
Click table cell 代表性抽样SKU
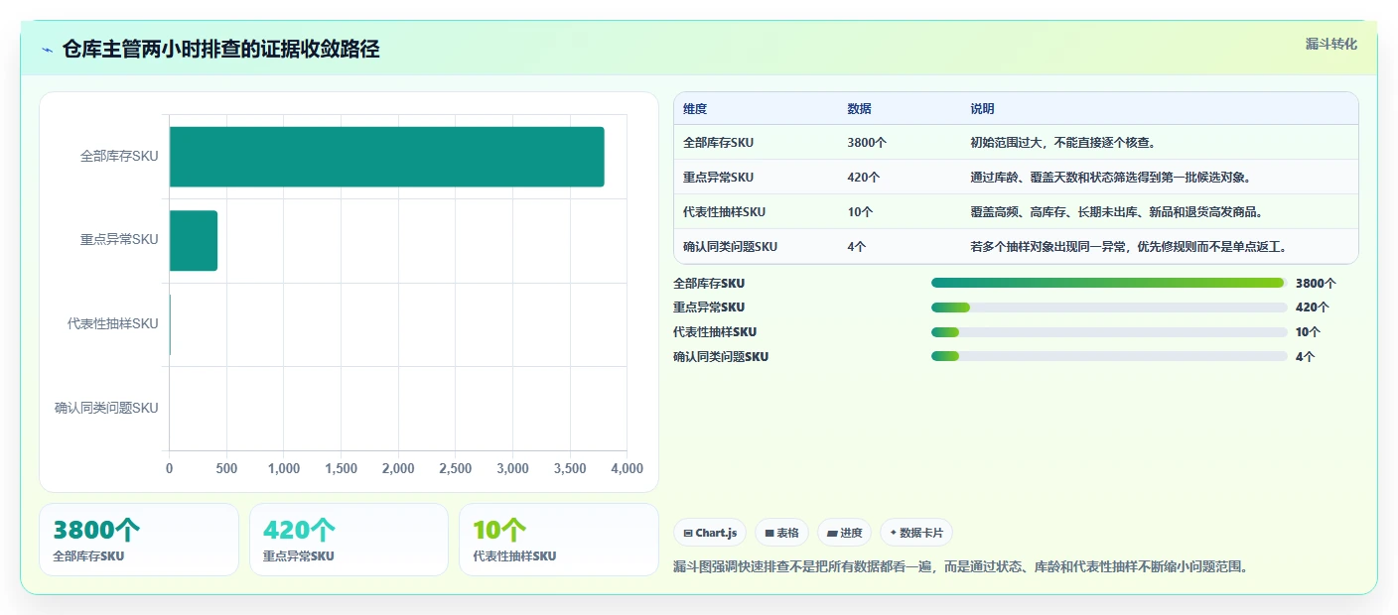click(x=724, y=212)
